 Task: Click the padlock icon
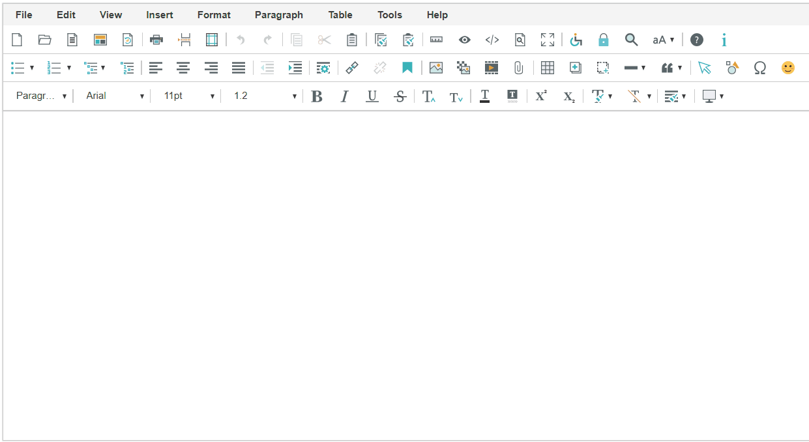click(604, 40)
